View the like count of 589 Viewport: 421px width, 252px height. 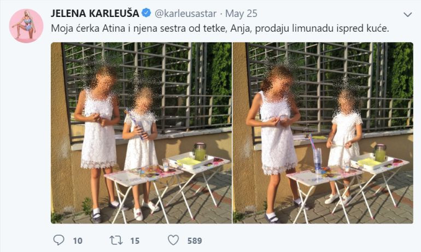195,241
